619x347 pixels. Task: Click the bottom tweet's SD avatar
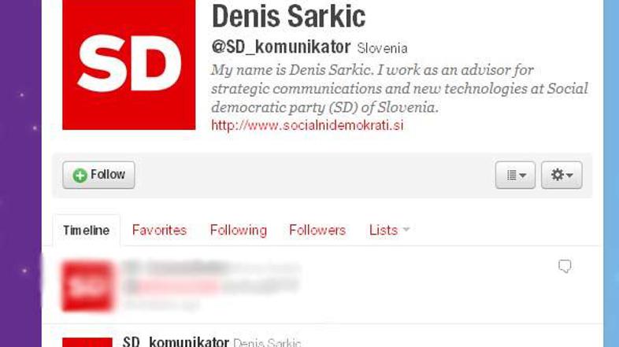[x=87, y=342]
